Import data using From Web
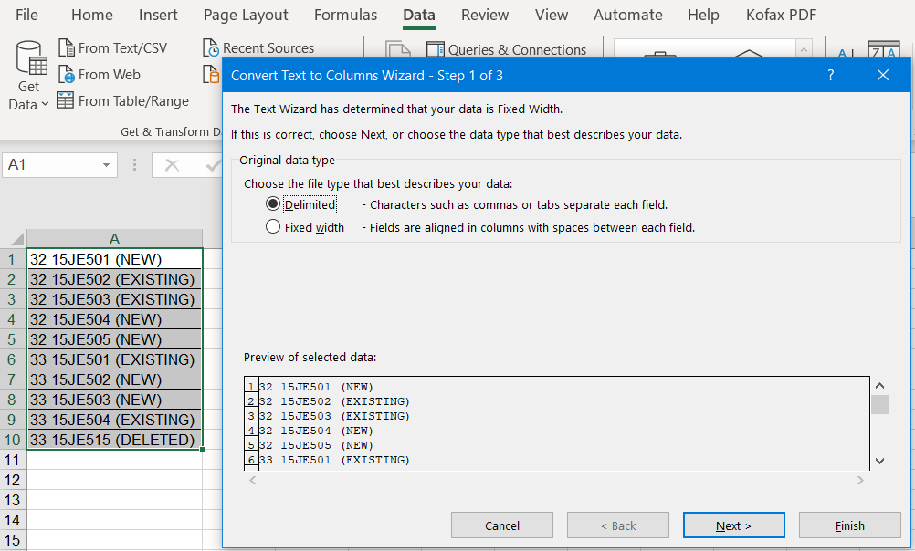The image size is (915, 551). click(x=100, y=74)
